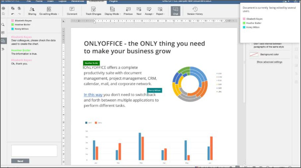Toggle the Chat panel button

pyautogui.click(x=175, y=11)
